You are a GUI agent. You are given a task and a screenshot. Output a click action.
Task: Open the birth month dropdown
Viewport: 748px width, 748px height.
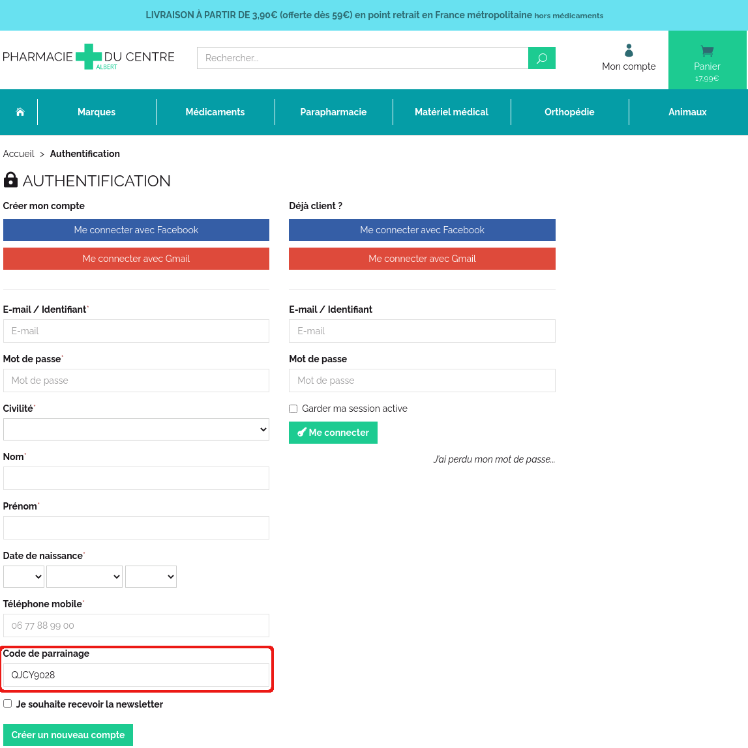pyautogui.click(x=84, y=577)
